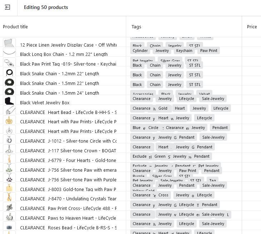The image size is (261, 234).
Task: Select the Paw Print Cross product thumbnail
Action: 9,207
